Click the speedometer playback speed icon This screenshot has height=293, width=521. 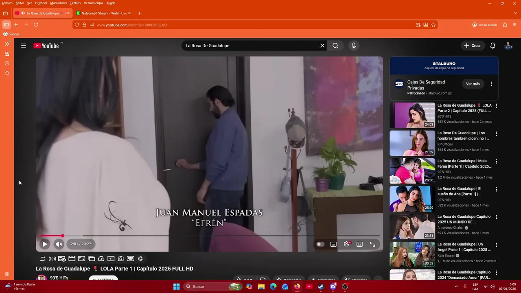101,259
